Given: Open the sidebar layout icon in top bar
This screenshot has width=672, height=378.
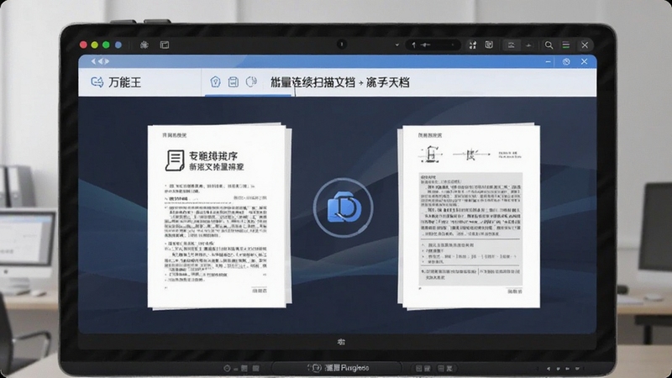Looking at the screenshot, I should 165,45.
